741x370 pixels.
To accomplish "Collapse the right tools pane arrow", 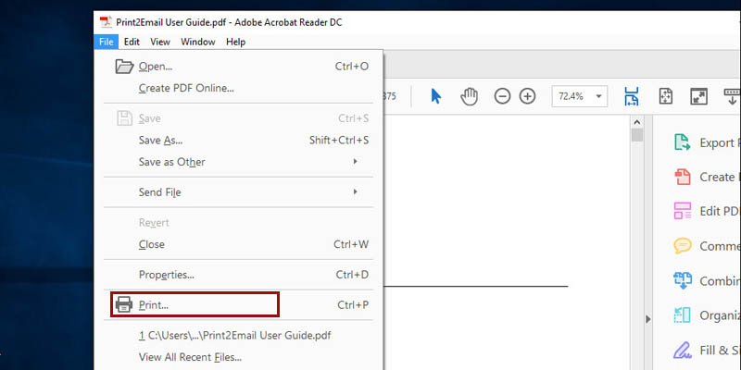I will tap(647, 319).
